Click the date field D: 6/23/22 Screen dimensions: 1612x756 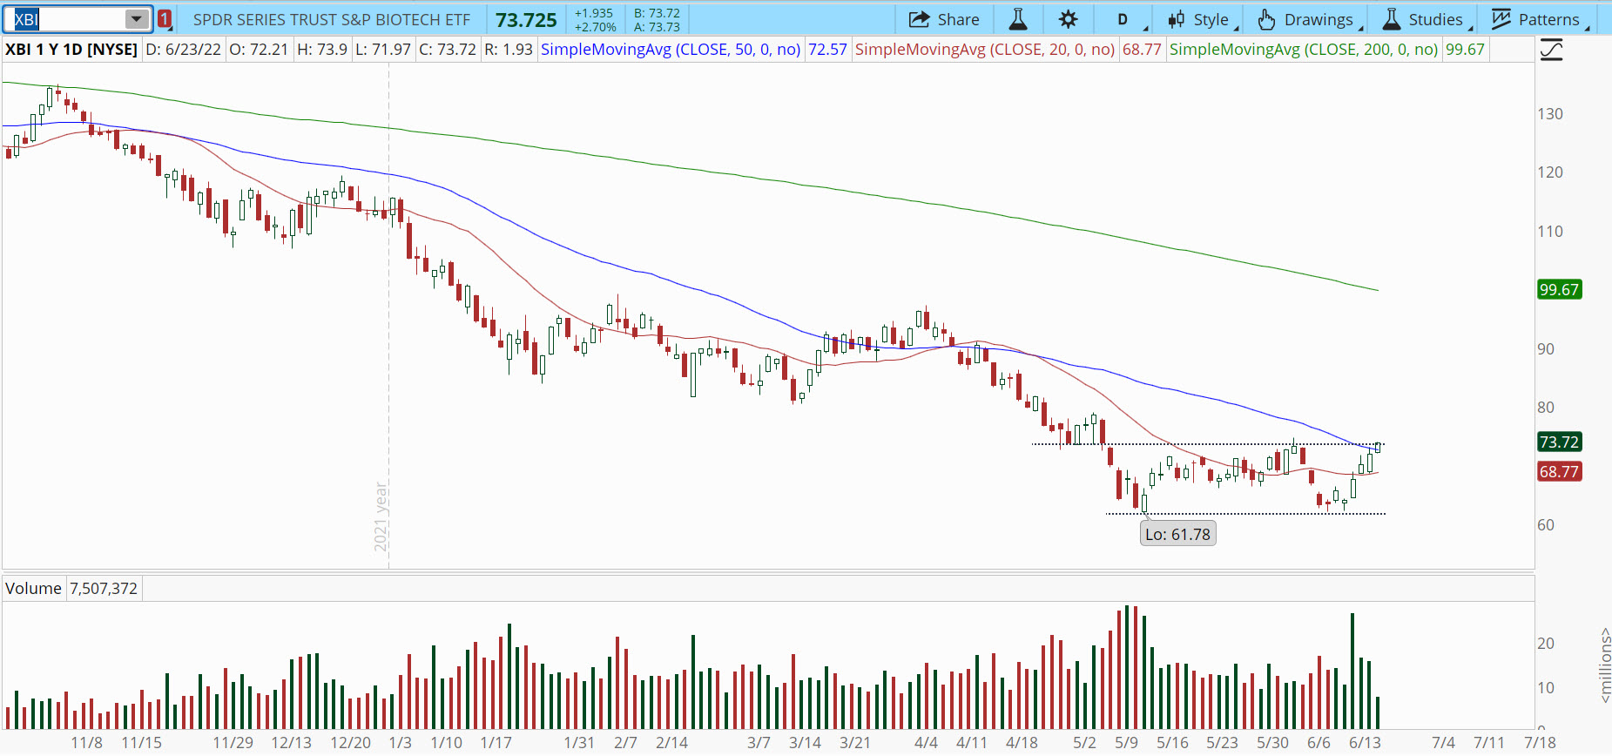point(183,50)
